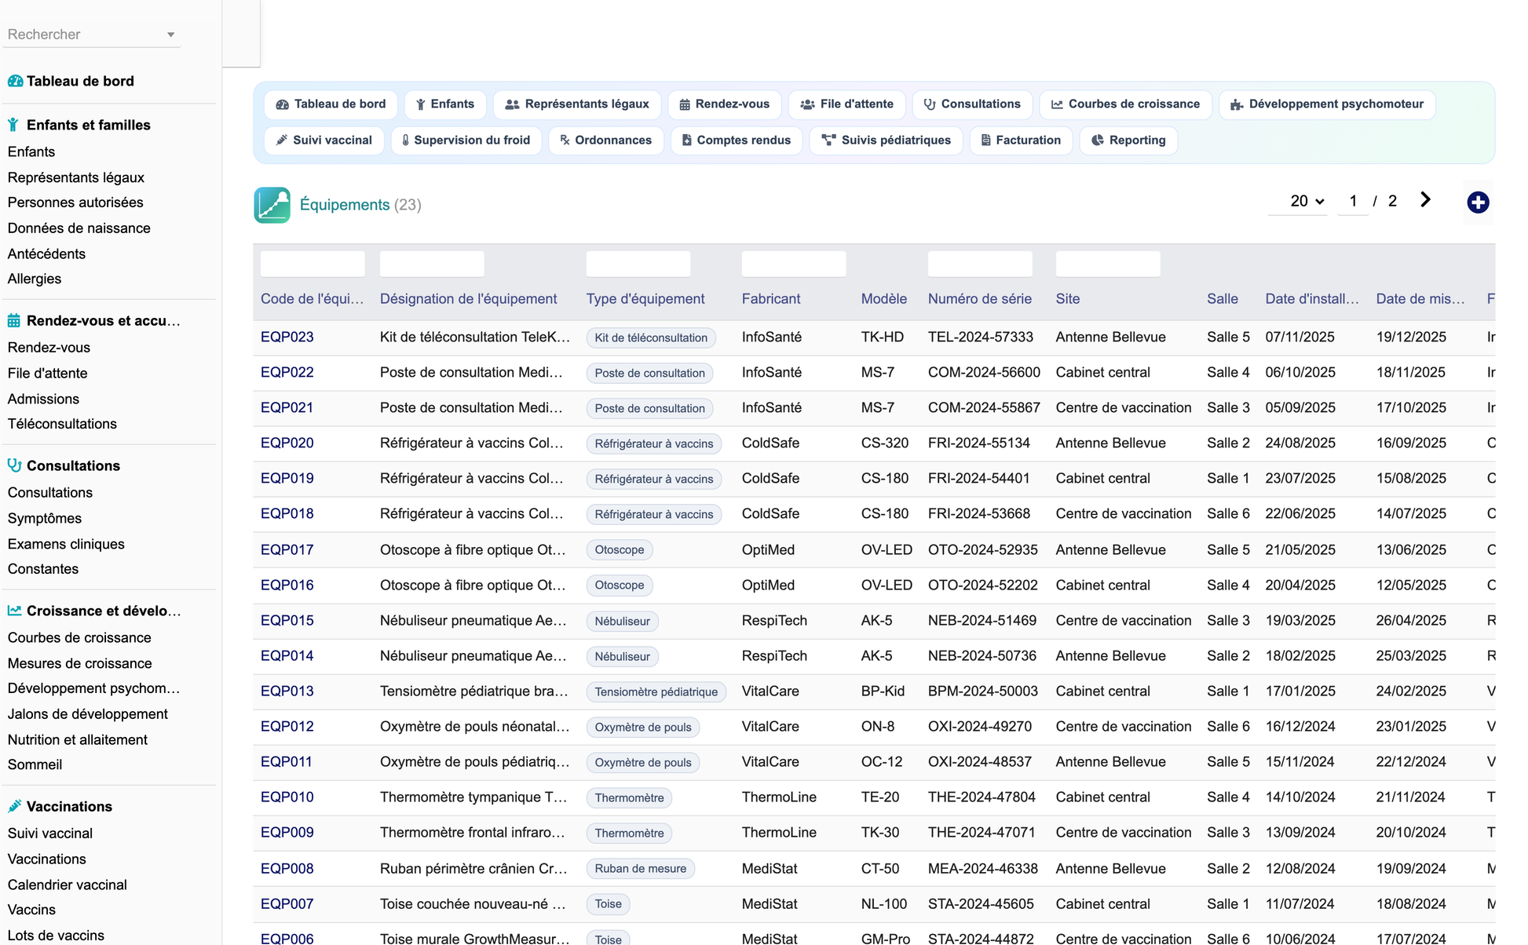Image resolution: width=1528 pixels, height=945 pixels.
Task: Click the Rendez-vous et accueil calendar icon
Action: coord(14,320)
